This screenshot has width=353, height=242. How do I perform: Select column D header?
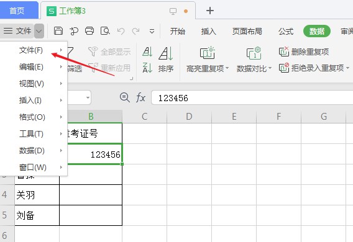[x=189, y=117]
